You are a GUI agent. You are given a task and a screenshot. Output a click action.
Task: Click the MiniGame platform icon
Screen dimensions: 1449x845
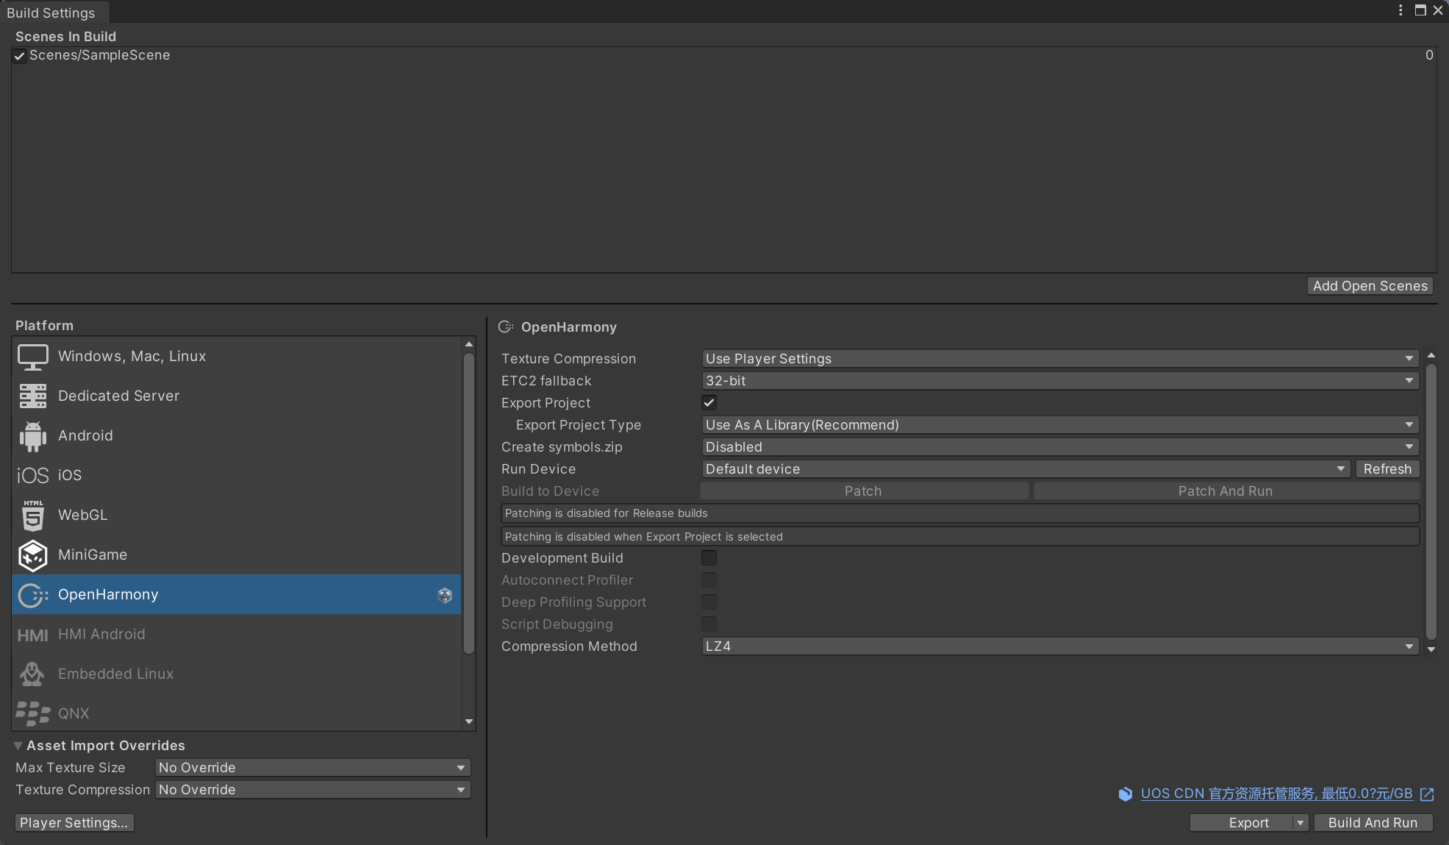point(32,555)
